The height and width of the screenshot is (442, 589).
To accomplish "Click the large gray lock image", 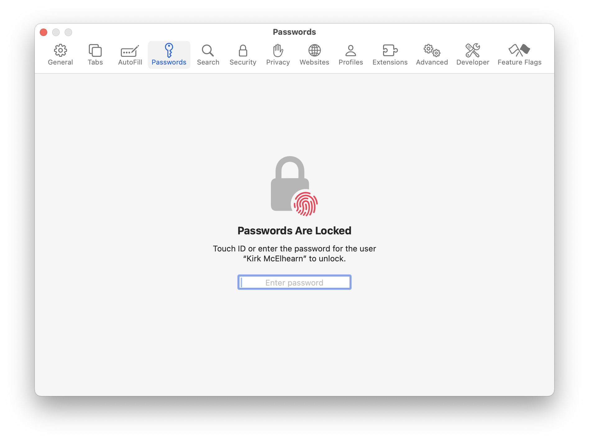I will [290, 183].
